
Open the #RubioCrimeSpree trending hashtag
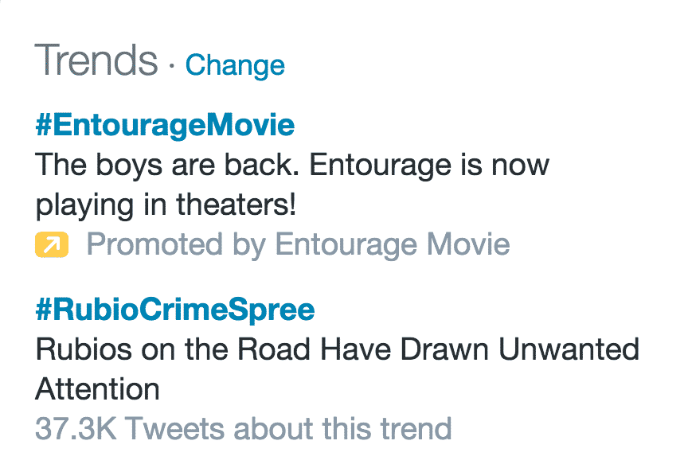click(175, 310)
